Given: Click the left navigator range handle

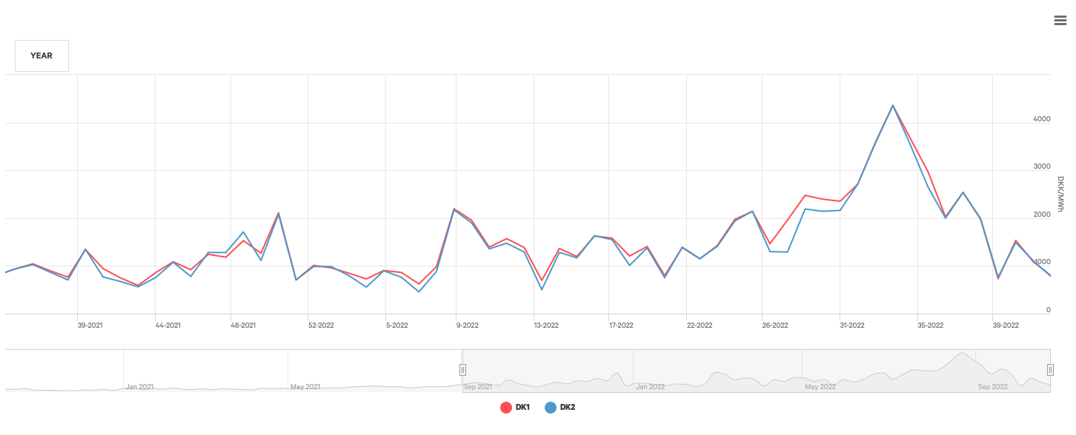Looking at the screenshot, I should (x=462, y=370).
